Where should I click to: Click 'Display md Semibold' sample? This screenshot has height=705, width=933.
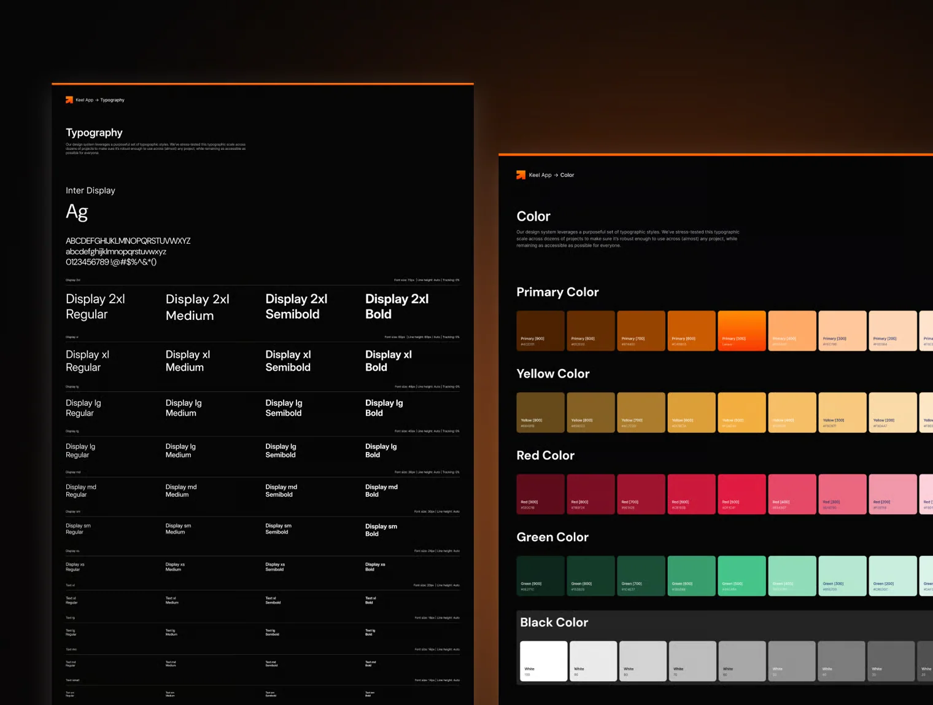(281, 491)
